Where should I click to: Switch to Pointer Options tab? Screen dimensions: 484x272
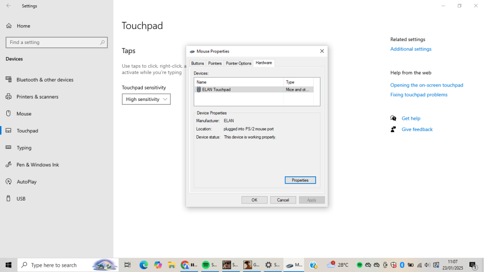coord(239,63)
